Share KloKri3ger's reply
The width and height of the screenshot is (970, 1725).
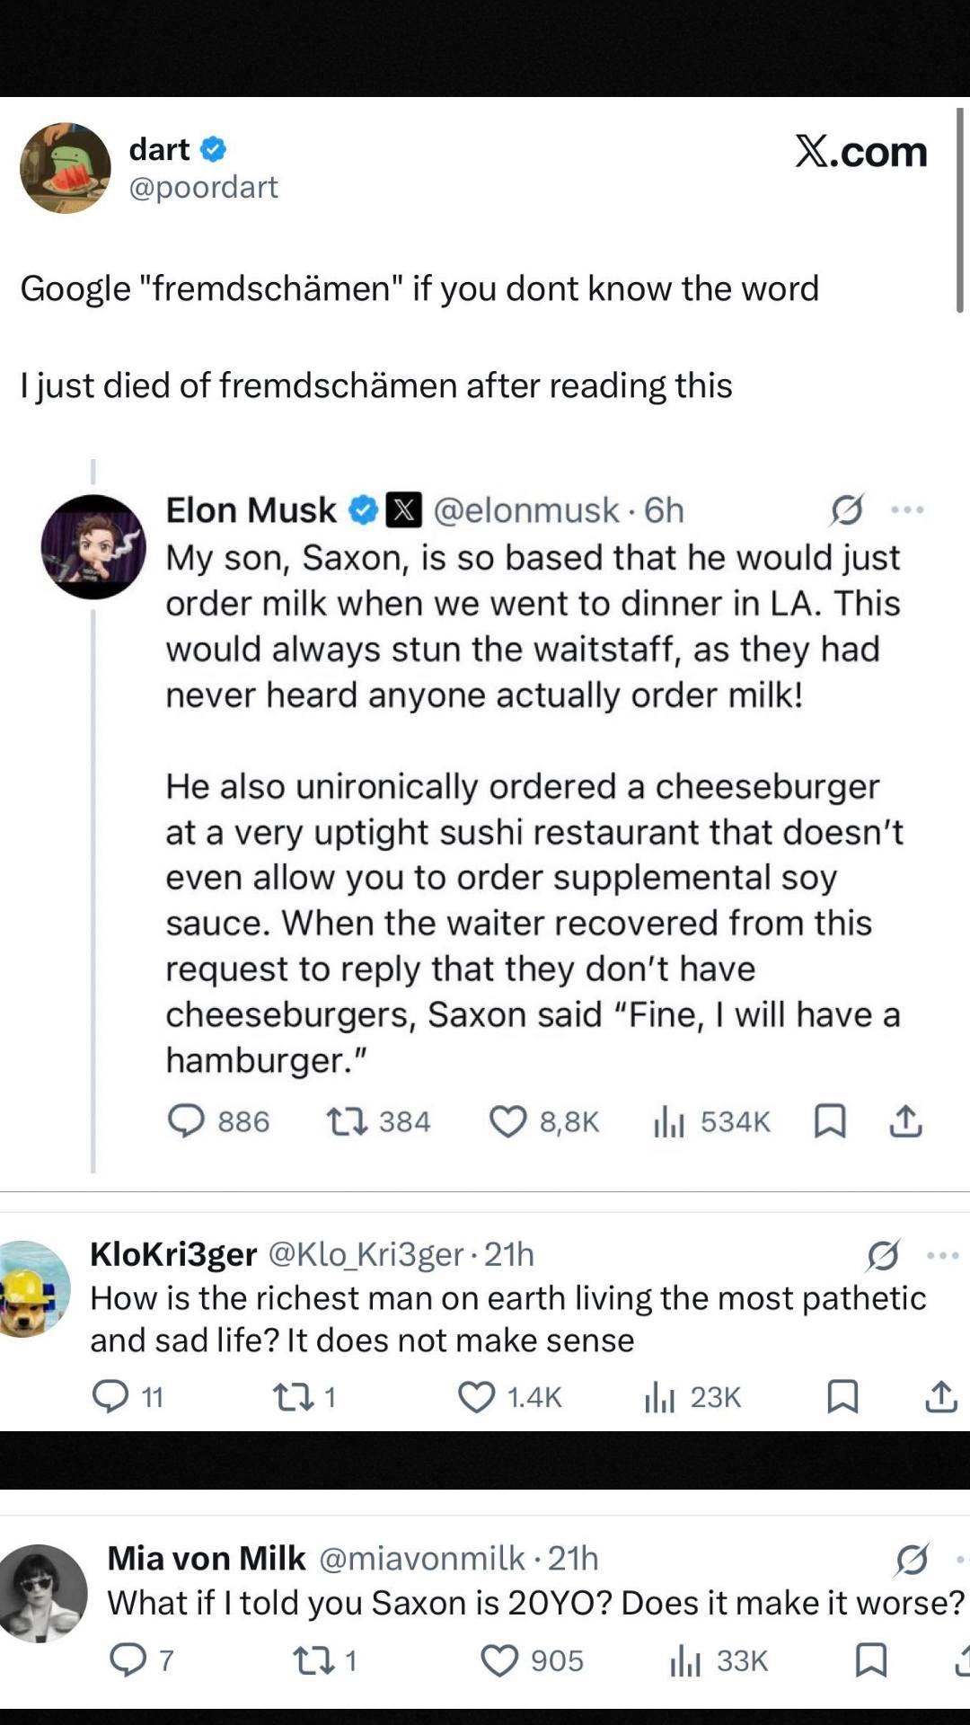pos(940,1397)
